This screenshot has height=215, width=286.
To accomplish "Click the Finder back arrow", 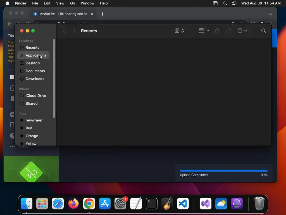I will 64,31.
